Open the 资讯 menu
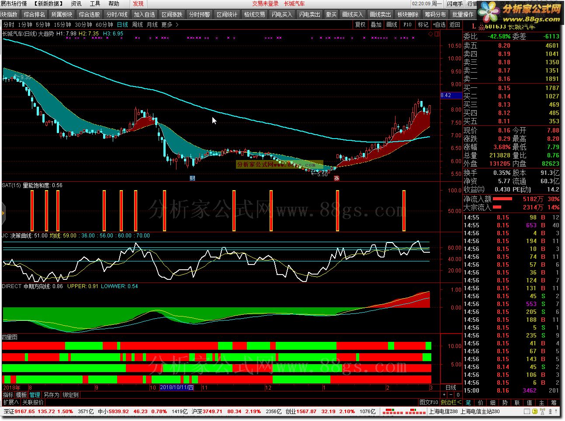Image resolution: width=565 pixels, height=421 pixels. [x=76, y=3]
